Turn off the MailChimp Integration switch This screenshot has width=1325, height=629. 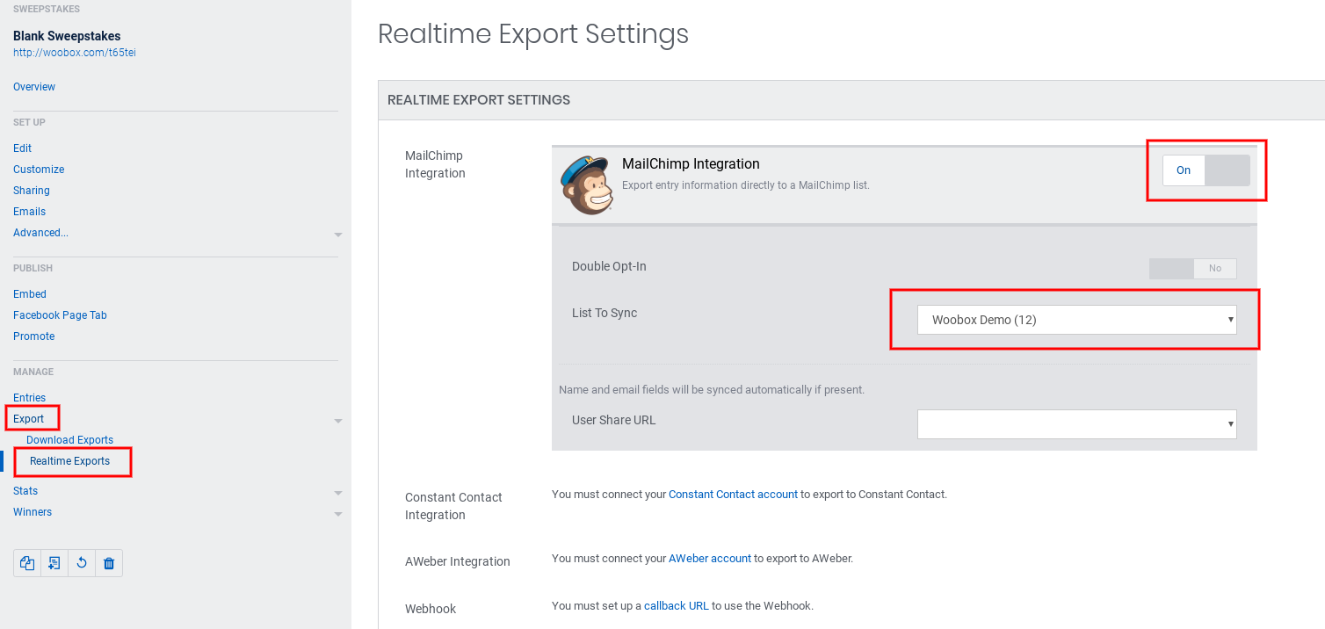pos(1206,170)
